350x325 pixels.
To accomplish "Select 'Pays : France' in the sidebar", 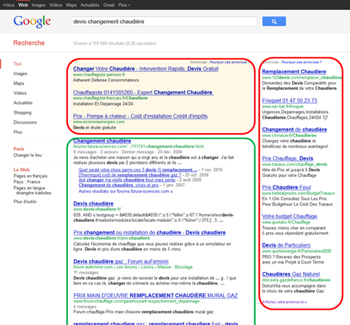I will coord(27,182).
